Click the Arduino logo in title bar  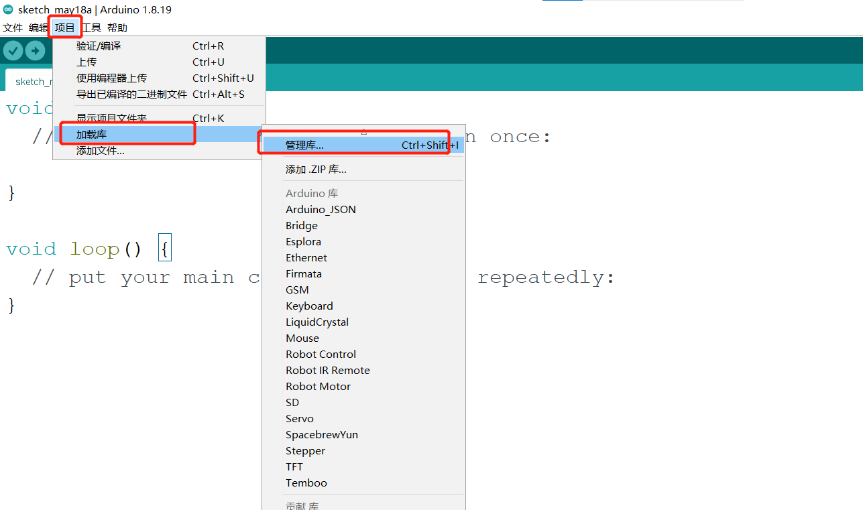click(x=8, y=9)
